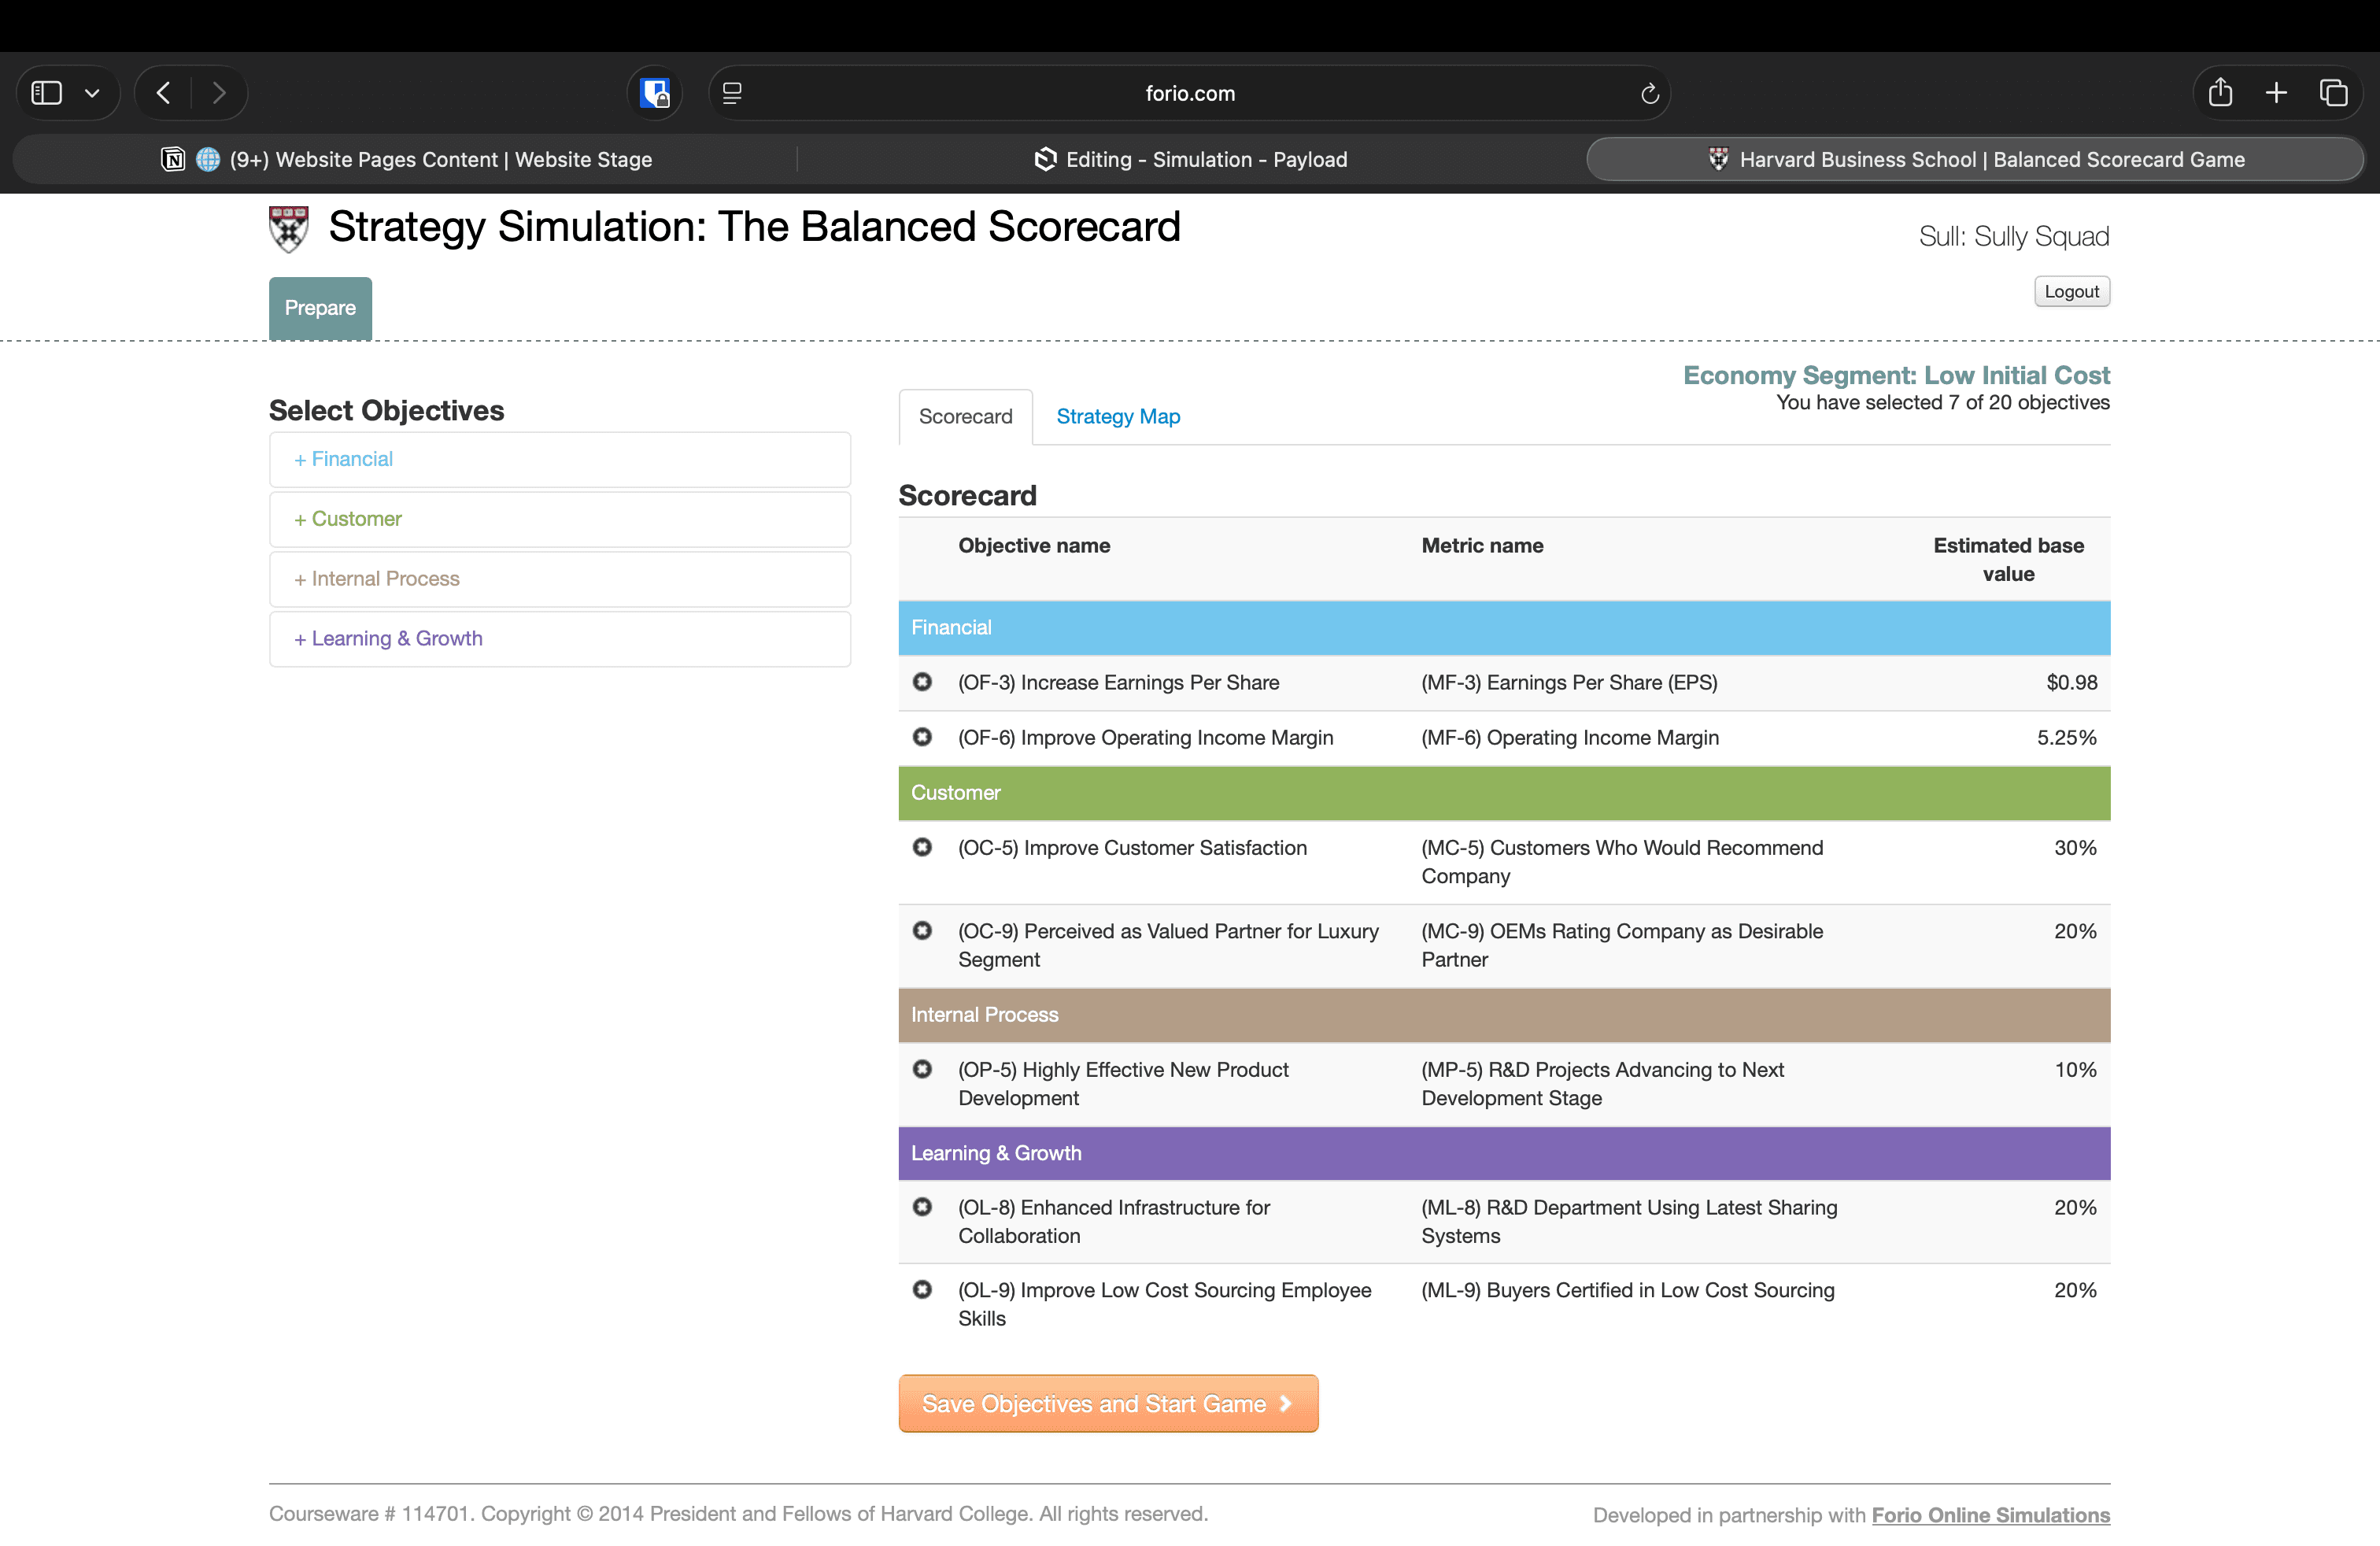This screenshot has height=1546, width=2380.
Task: Show tab overview icon
Action: (x=2333, y=93)
